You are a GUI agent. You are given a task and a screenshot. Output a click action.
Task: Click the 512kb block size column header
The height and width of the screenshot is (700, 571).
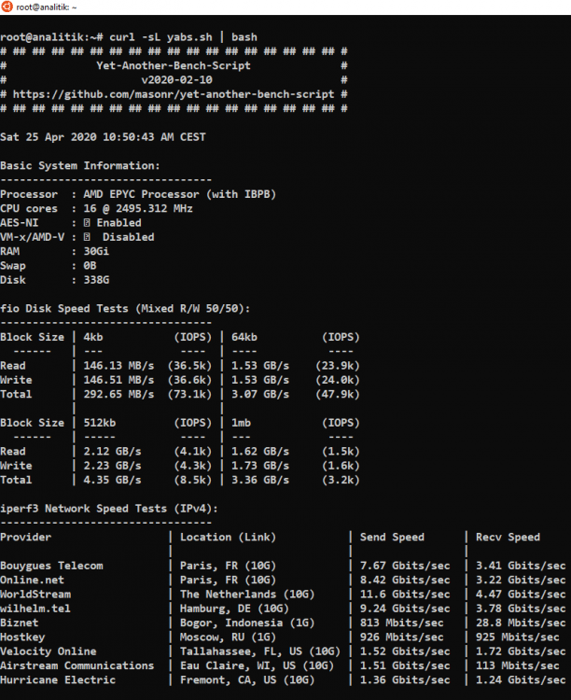(100, 423)
